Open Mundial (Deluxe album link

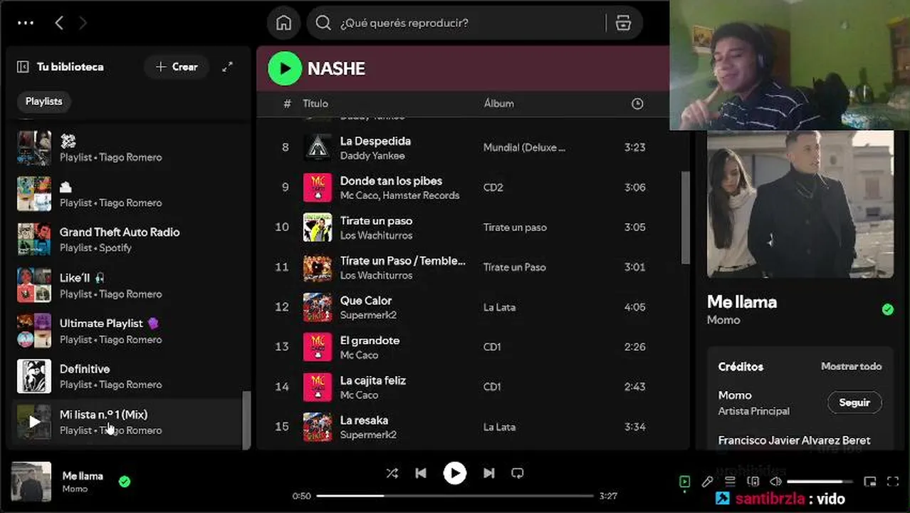[524, 147]
